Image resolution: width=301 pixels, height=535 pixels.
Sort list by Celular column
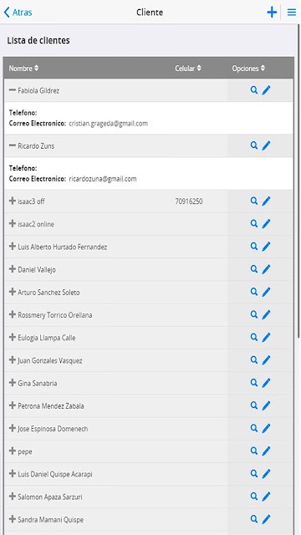click(188, 69)
